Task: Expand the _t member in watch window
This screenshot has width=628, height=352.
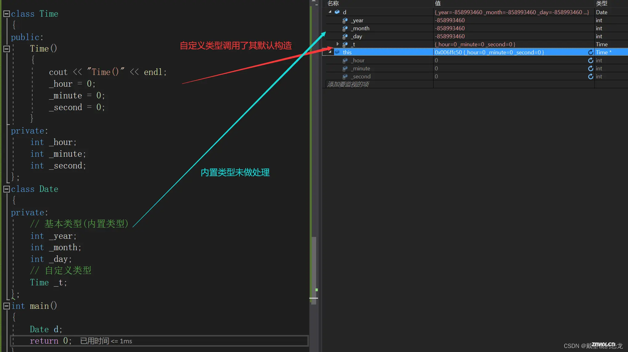Action: 338,44
